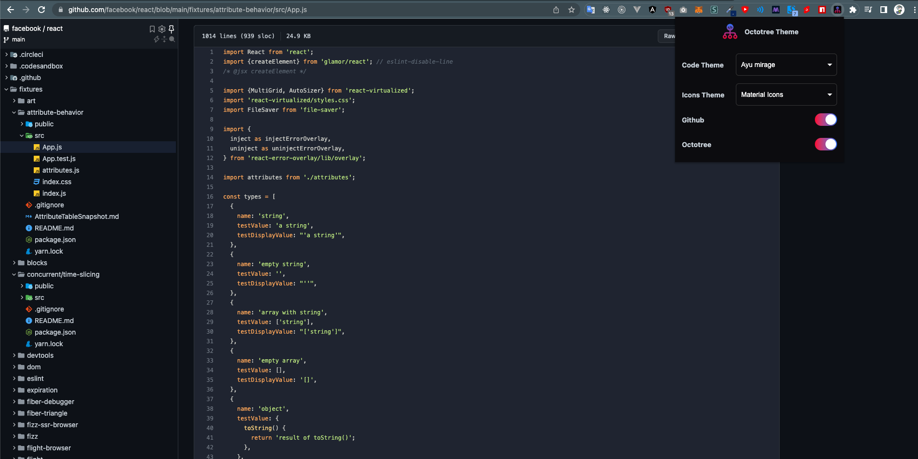This screenshot has width=918, height=459.
Task: Open Chrome three-dot menu
Action: 914,10
